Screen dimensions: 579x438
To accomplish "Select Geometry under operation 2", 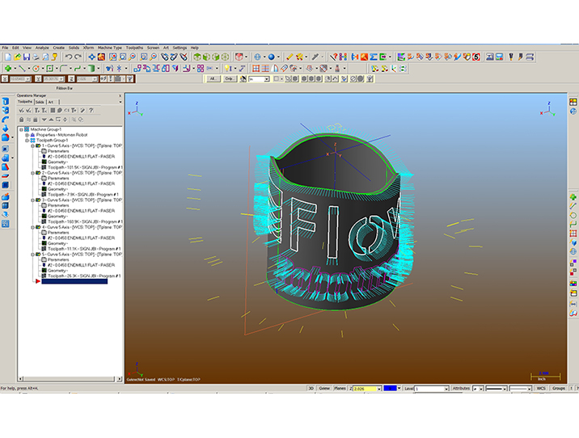I will pyautogui.click(x=57, y=189).
